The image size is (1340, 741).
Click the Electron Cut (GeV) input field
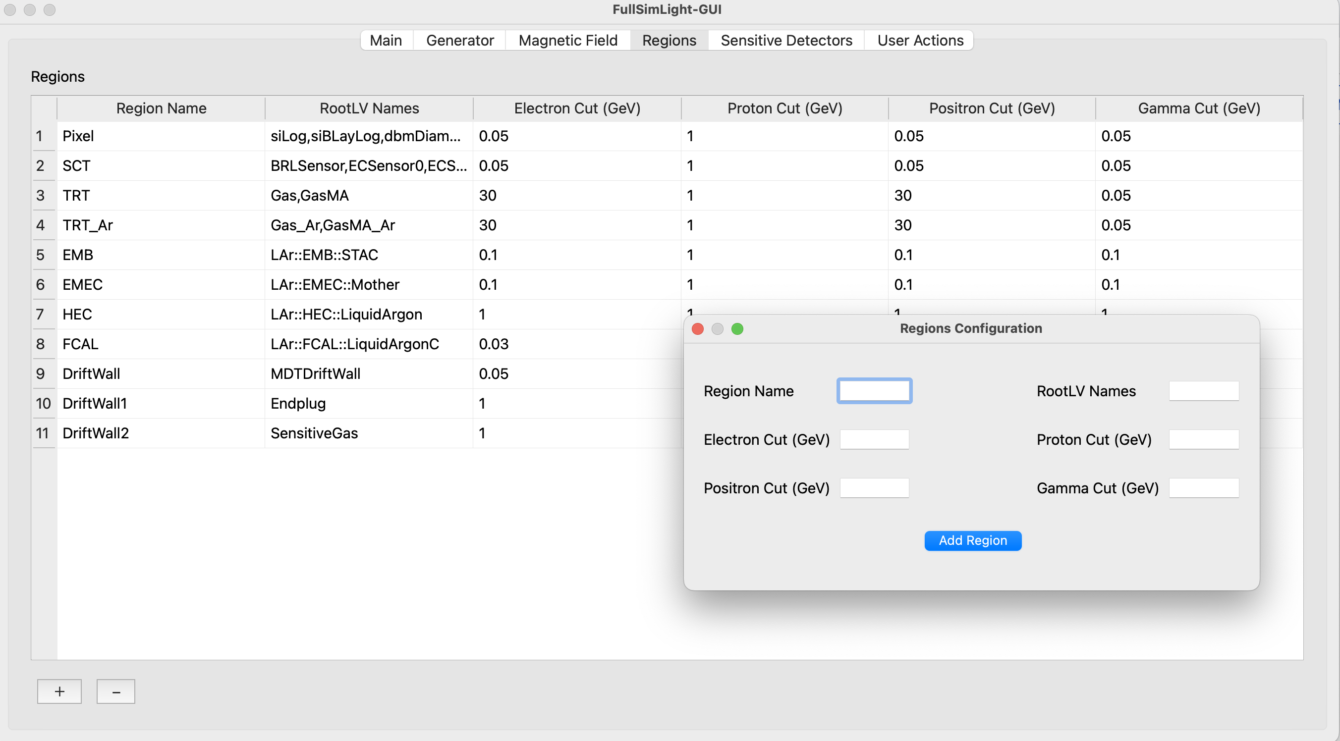(x=875, y=439)
